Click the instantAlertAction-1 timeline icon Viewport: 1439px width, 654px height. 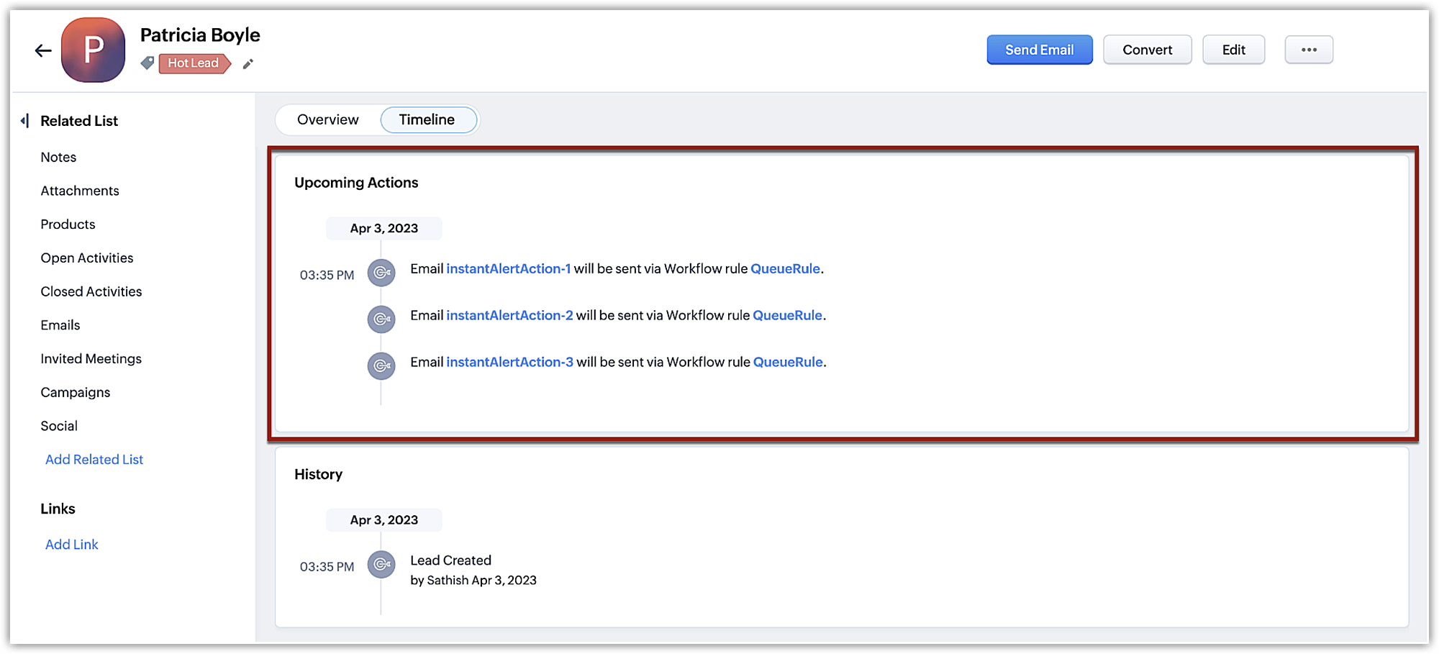click(x=381, y=273)
